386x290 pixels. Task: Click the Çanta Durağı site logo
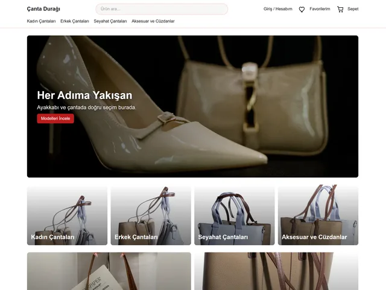pos(43,9)
